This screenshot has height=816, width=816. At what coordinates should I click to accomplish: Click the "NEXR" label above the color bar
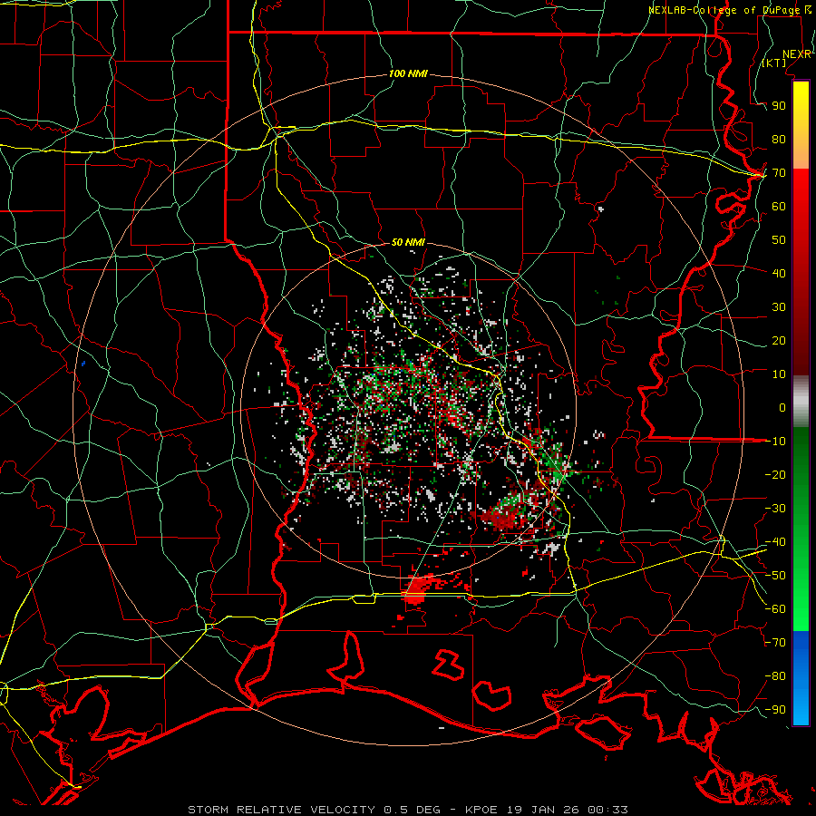797,54
